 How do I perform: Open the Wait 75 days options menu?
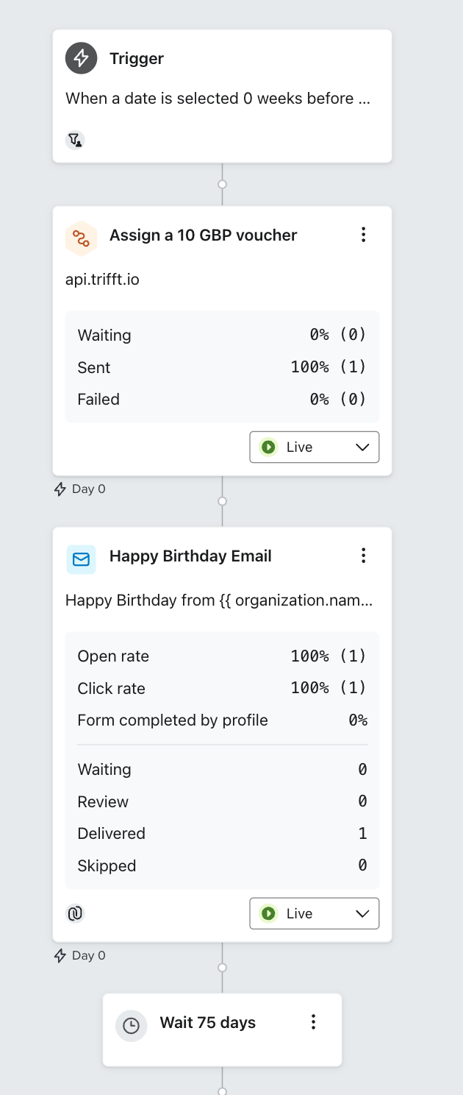click(313, 1021)
